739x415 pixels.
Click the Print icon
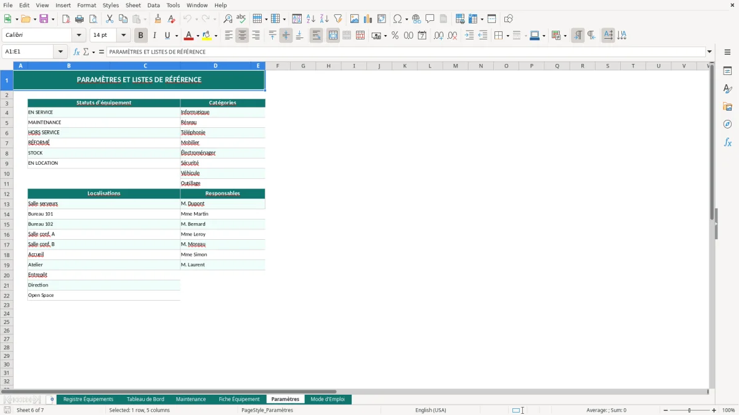pyautogui.click(x=79, y=19)
